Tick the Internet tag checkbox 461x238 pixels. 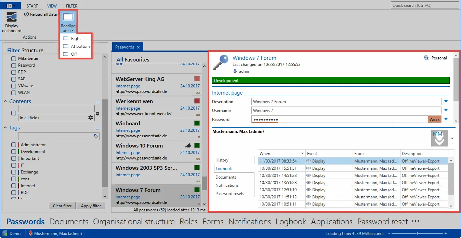click(14, 186)
